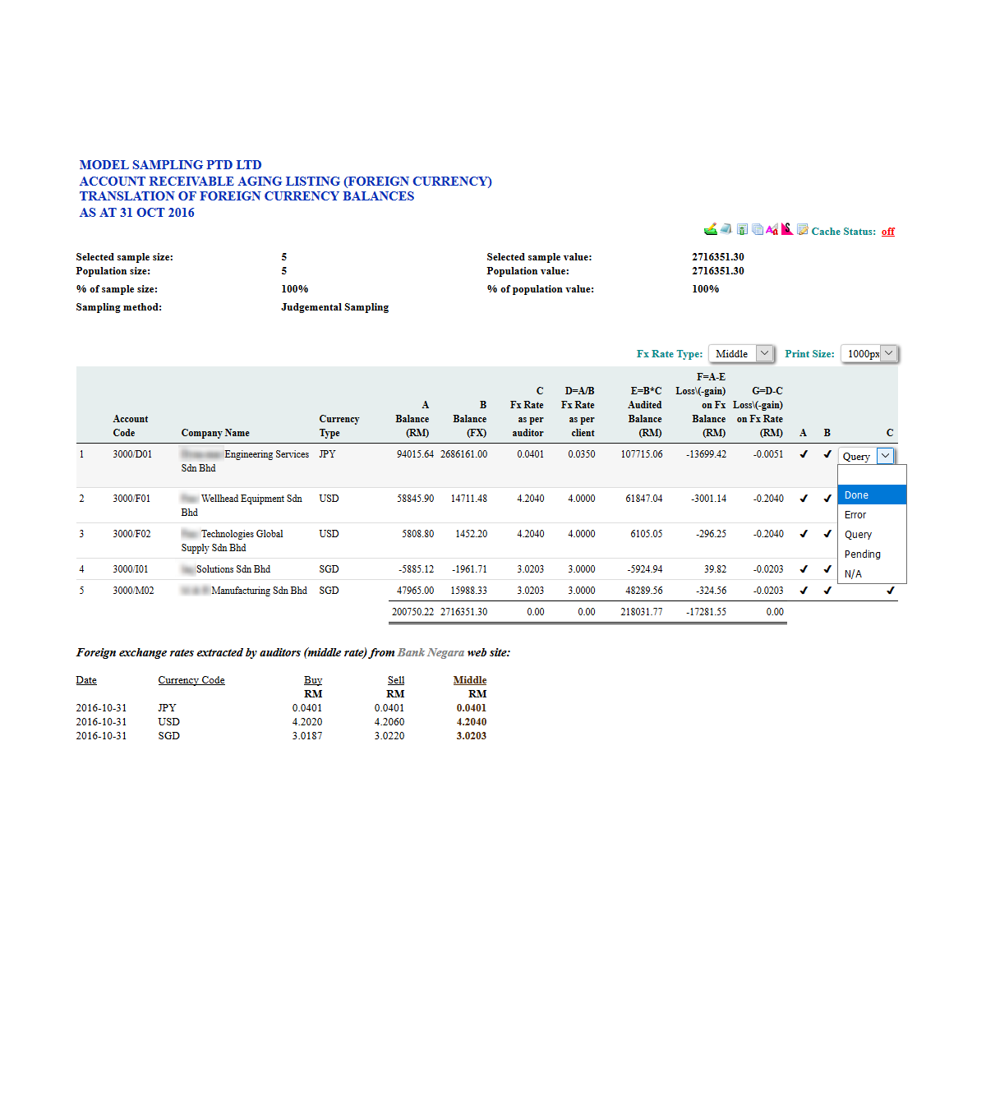Image resolution: width=986 pixels, height=1095 pixels.
Task: Click the stacked windows copy icon
Action: [758, 230]
